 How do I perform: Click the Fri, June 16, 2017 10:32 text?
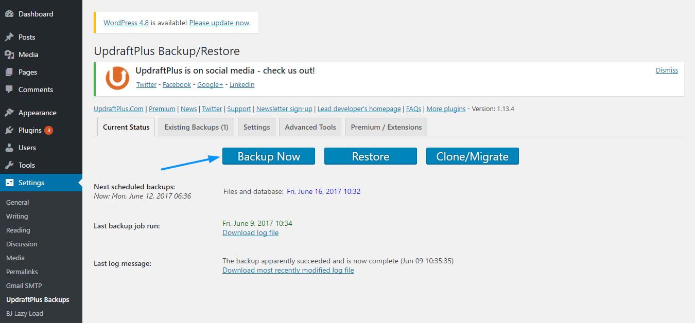(324, 191)
